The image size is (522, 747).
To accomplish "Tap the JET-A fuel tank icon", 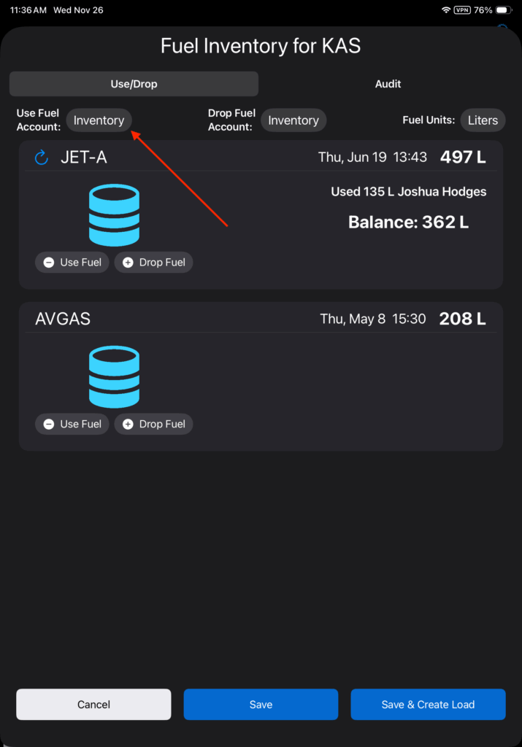I will [114, 215].
